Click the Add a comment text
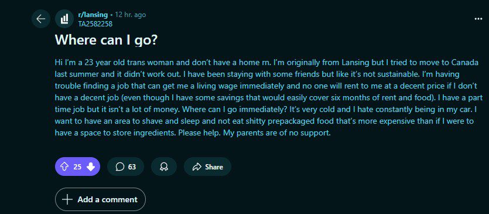The height and width of the screenshot is (214, 489). tap(107, 199)
